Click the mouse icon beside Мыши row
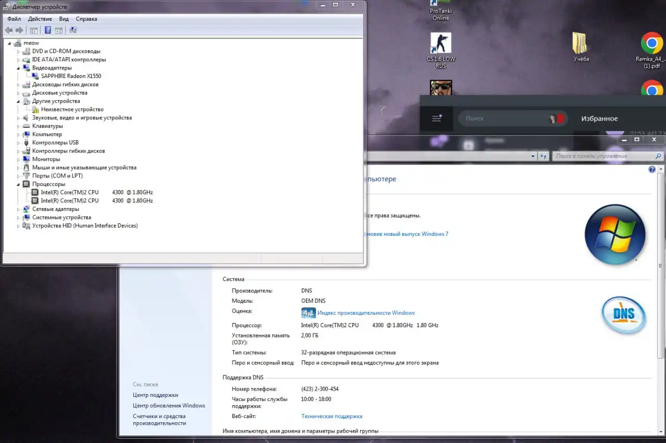Image resolution: width=666 pixels, height=443 pixels. pos(27,168)
